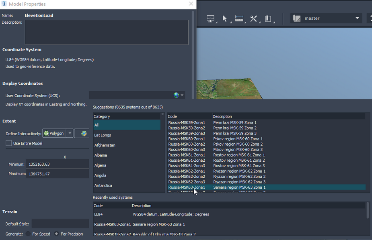372x240 pixels.
Task: Select the For Speed radio option
Action: 28,234
